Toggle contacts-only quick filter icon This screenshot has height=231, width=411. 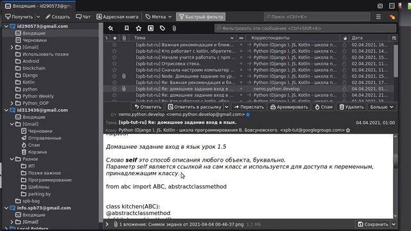[150, 28]
